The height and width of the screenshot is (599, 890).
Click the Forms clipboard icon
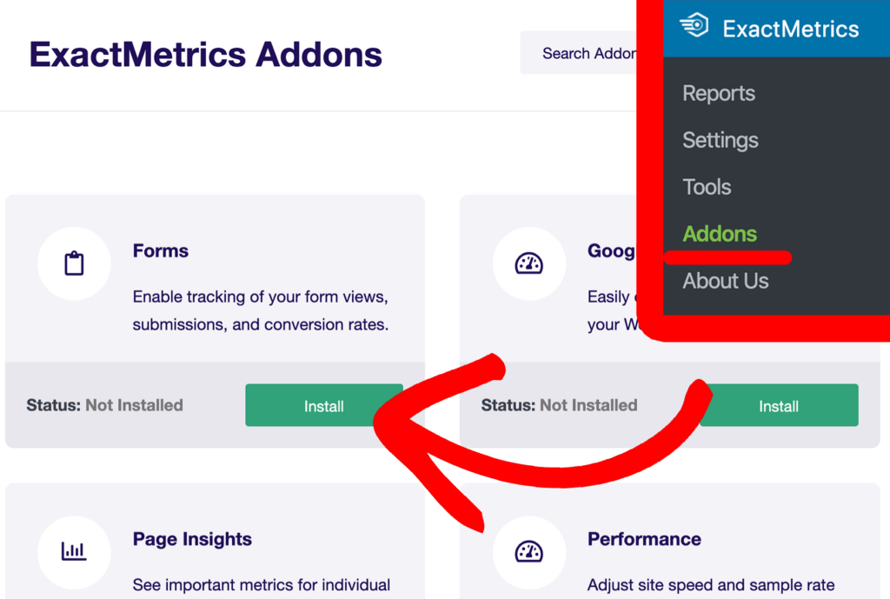pyautogui.click(x=74, y=263)
